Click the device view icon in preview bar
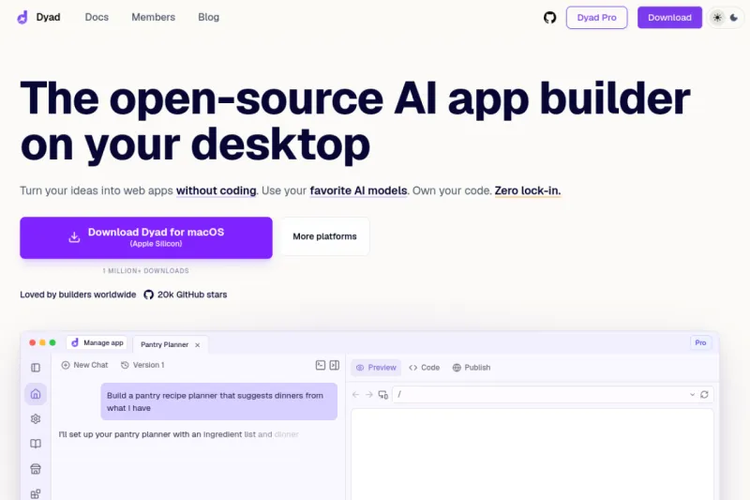Image resolution: width=750 pixels, height=500 pixels. click(x=383, y=395)
